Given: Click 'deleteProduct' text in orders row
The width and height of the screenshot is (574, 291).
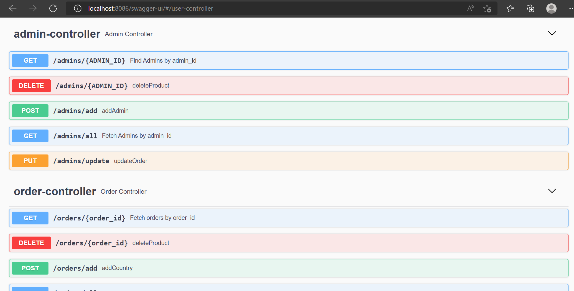Looking at the screenshot, I should coord(151,243).
